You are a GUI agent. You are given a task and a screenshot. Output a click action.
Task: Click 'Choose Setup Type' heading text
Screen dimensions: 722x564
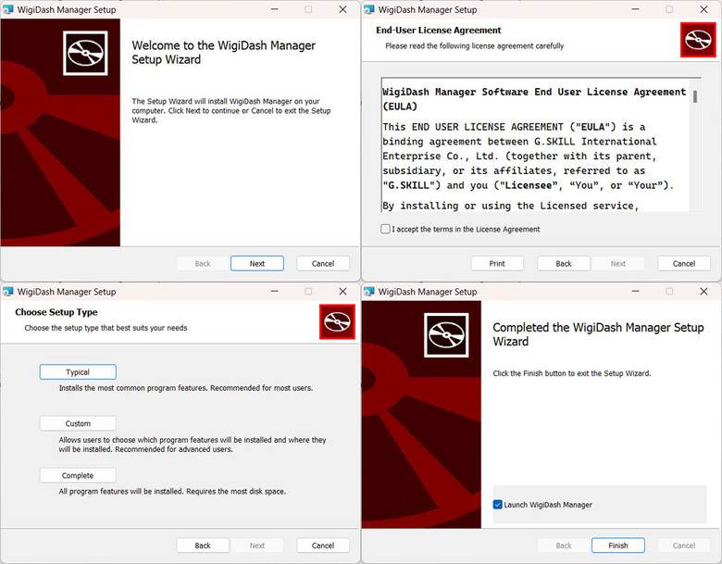click(x=56, y=312)
